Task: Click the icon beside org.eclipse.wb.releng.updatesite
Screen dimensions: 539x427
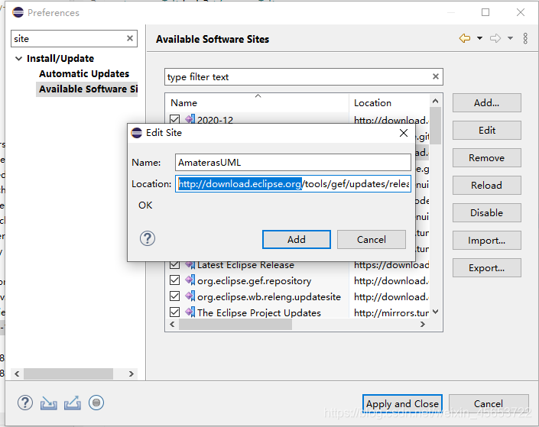Action: pos(190,296)
